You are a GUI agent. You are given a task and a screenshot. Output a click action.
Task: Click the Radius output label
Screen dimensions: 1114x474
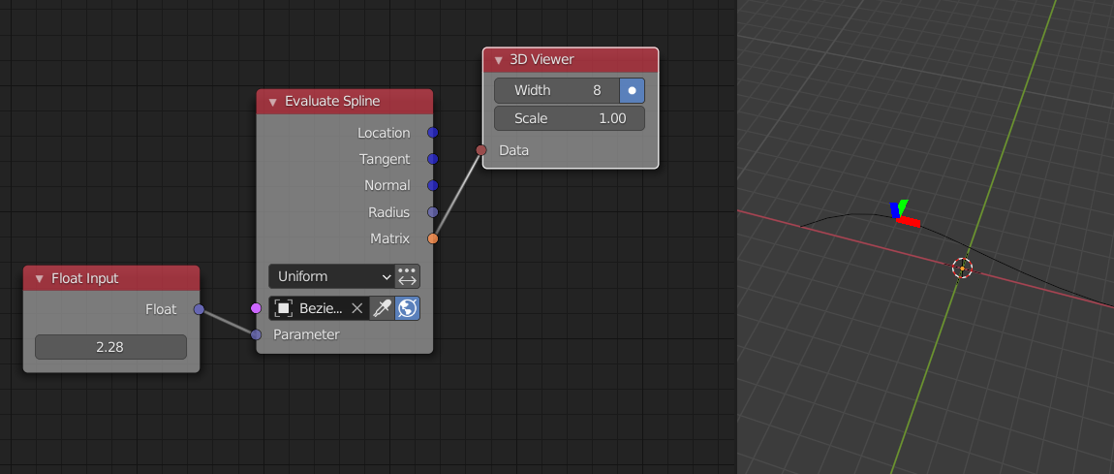pos(389,211)
